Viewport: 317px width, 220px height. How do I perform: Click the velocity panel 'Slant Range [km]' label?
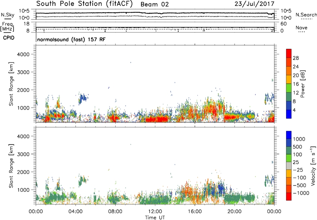(x=11, y=166)
